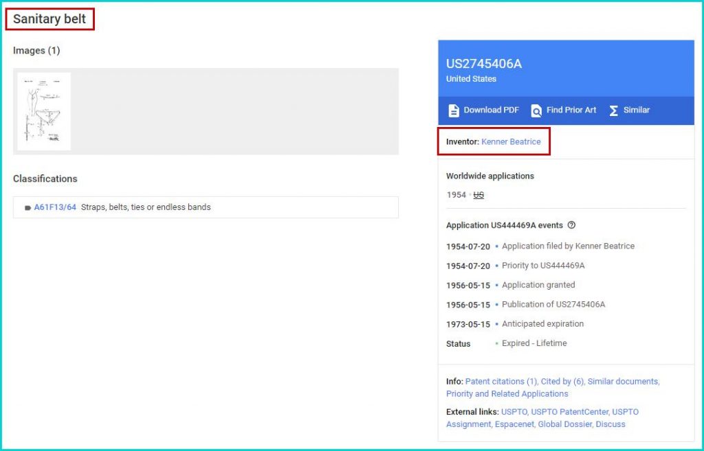Viewport: 704px width, 451px height.
Task: Click the classification tag icon beside A61F13/64
Action: (27, 207)
